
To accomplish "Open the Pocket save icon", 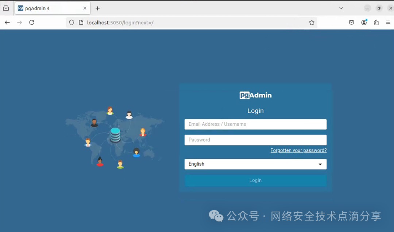I will [x=351, y=23].
